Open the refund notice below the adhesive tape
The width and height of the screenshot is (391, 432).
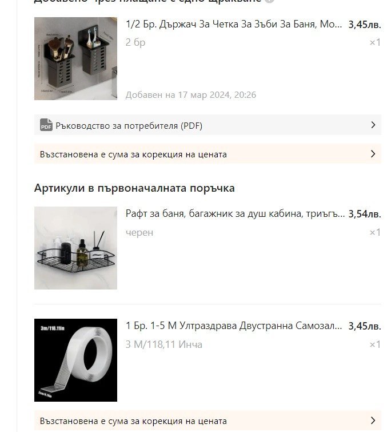[208, 421]
